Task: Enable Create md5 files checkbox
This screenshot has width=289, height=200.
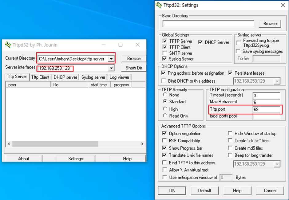Action: [230, 148]
